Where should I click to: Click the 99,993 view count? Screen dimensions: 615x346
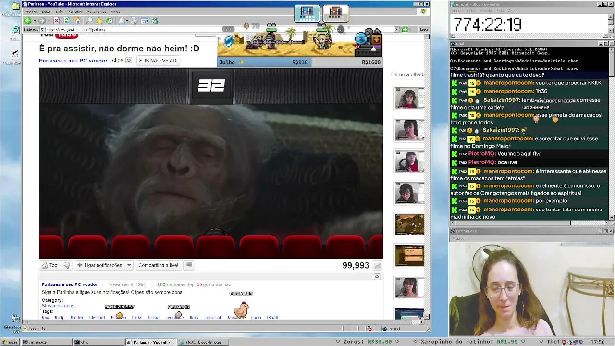tap(356, 266)
